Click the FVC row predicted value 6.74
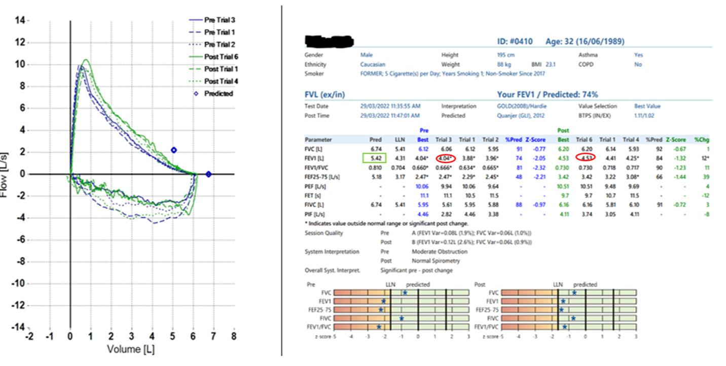 tap(376, 149)
